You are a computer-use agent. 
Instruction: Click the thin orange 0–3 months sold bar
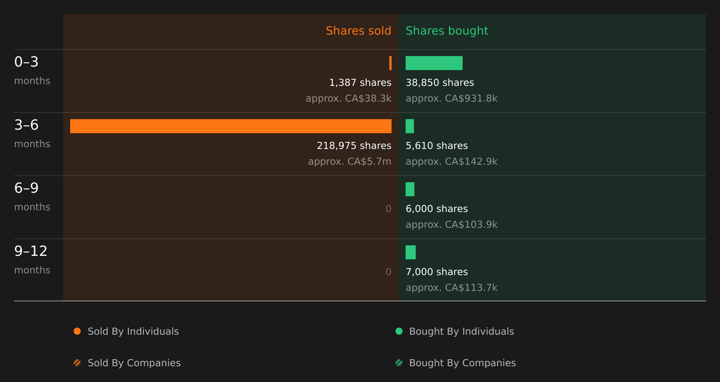[x=390, y=63]
